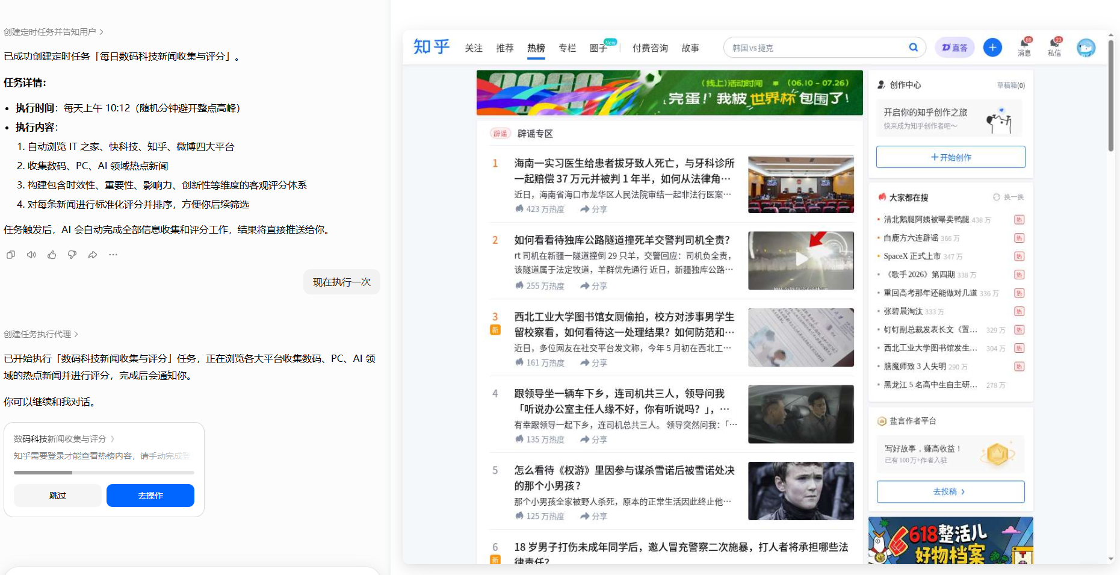Open 草稿箱(0) link
This screenshot has height=575, width=1120.
tap(1011, 85)
